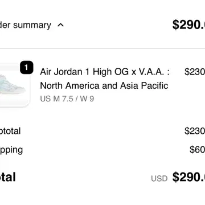Select the US M 7.5 size text
This screenshot has height=205, width=205.
click(x=56, y=99)
